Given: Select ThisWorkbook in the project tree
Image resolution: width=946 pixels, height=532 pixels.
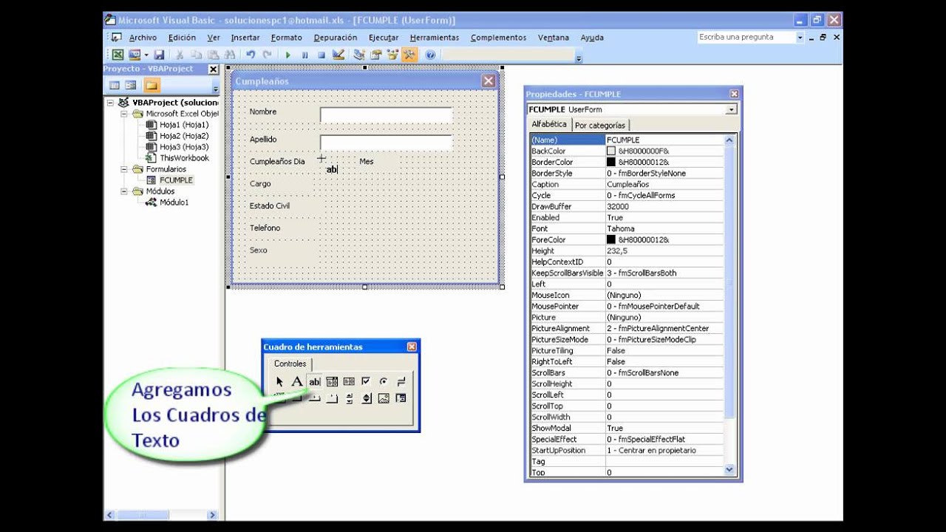Looking at the screenshot, I should click(x=184, y=158).
